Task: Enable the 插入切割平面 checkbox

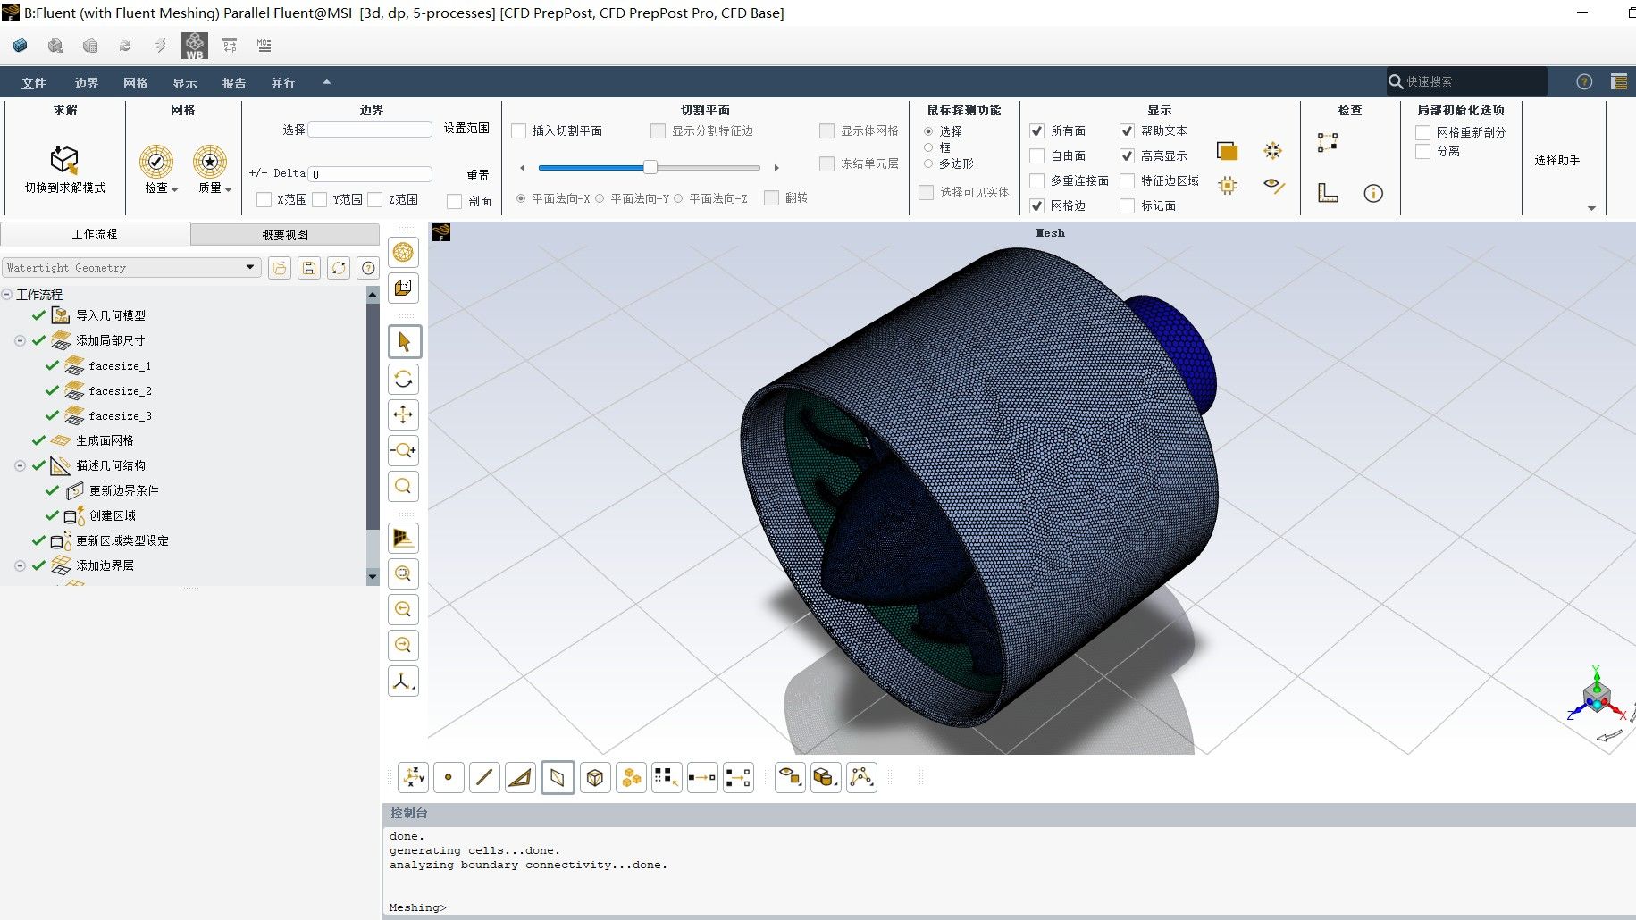Action: coord(519,131)
